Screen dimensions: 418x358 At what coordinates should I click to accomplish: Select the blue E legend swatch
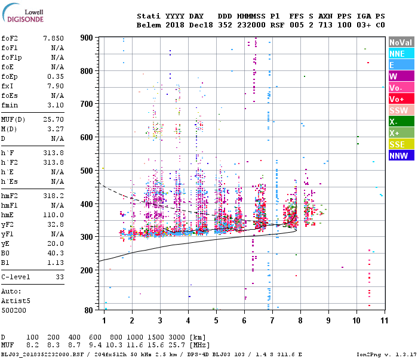[x=401, y=65]
